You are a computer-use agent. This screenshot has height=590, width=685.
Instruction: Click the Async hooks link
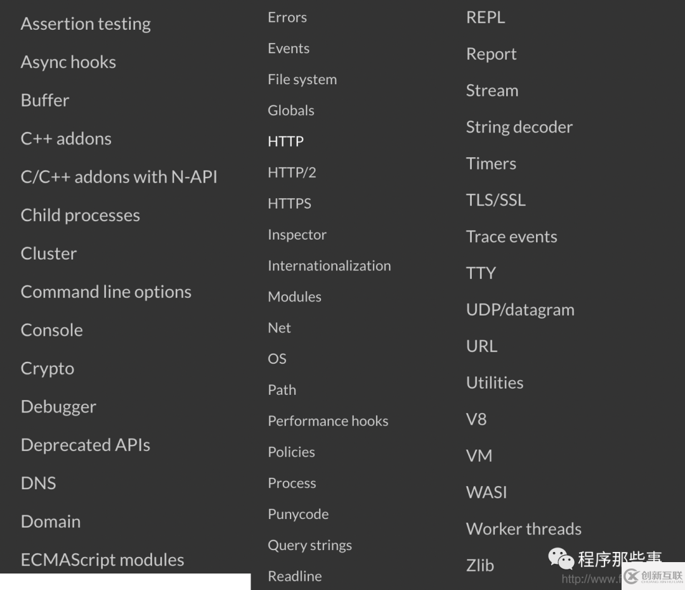tap(68, 62)
